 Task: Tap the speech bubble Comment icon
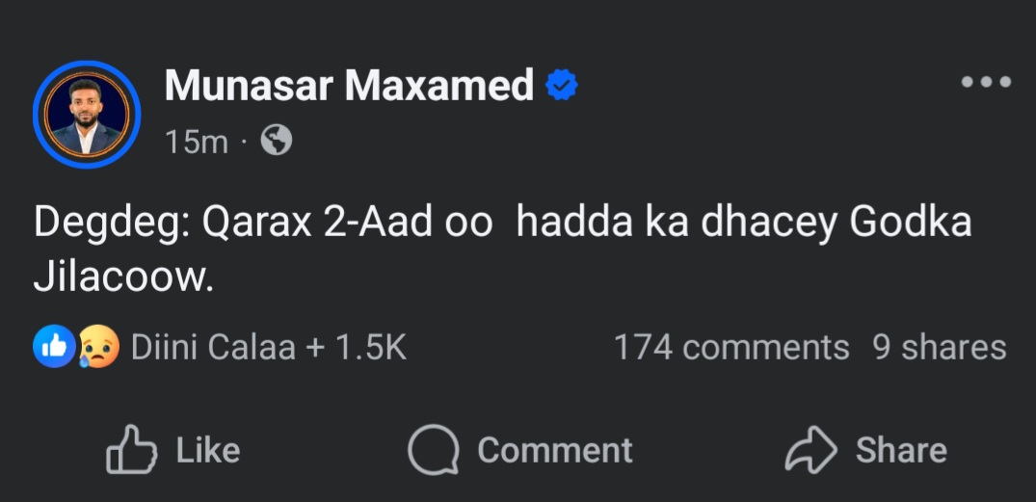[432, 450]
